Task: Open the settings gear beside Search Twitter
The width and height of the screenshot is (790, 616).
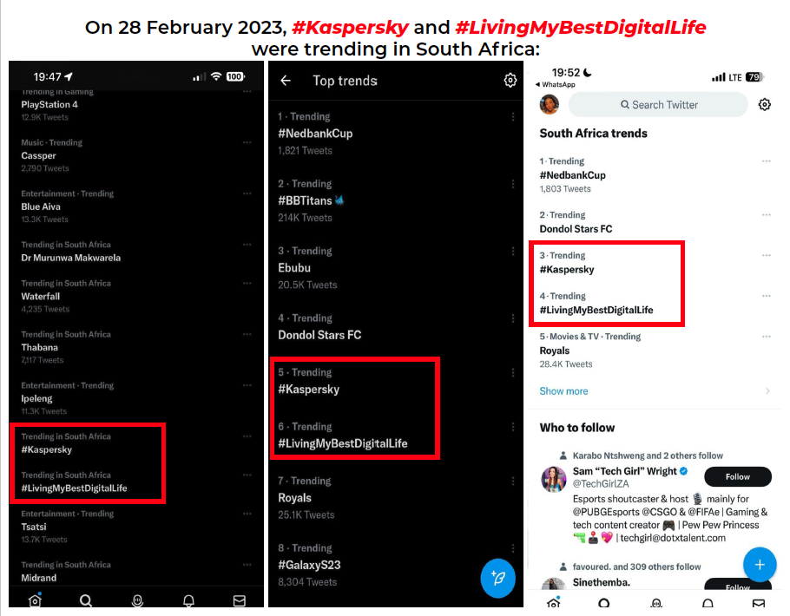Action: [765, 104]
